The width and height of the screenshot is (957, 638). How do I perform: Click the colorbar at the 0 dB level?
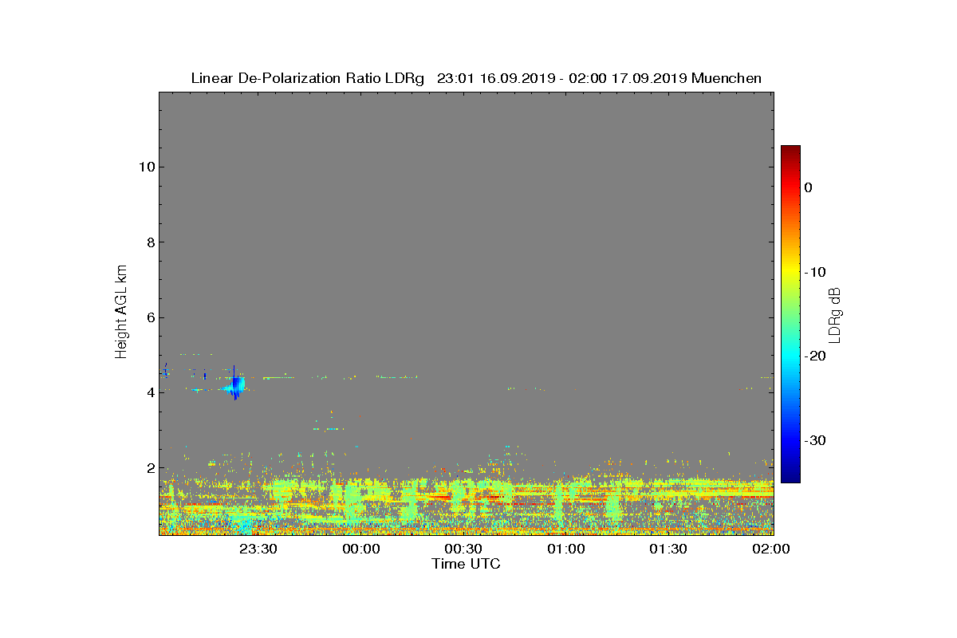click(790, 187)
